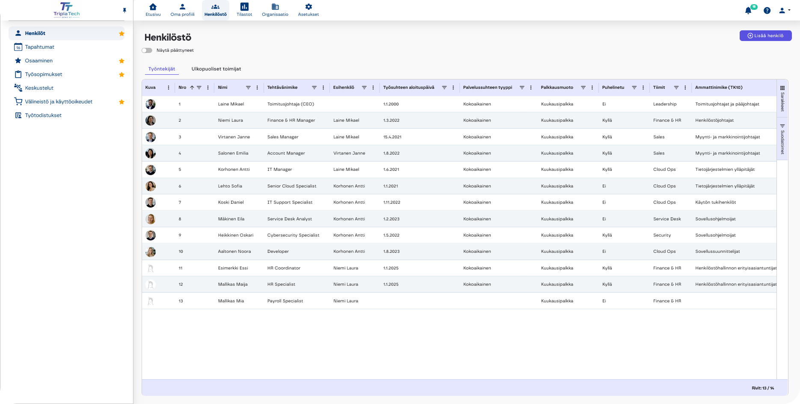Viewport: 800px width, 404px height.
Task: Open the help question mark icon
Action: (x=767, y=11)
